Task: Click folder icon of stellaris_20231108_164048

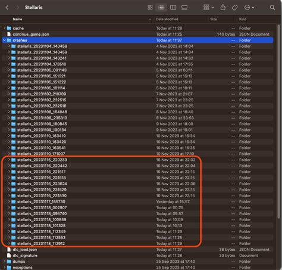Action: [14, 112]
